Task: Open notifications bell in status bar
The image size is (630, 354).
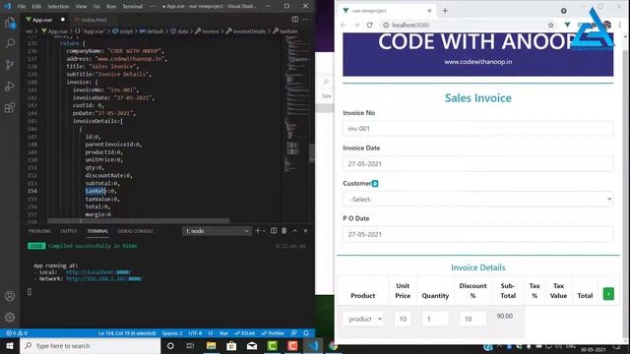Action: coord(306,333)
